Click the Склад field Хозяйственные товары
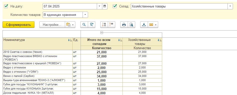This screenshot has width=237, height=95. (x=179, y=6)
